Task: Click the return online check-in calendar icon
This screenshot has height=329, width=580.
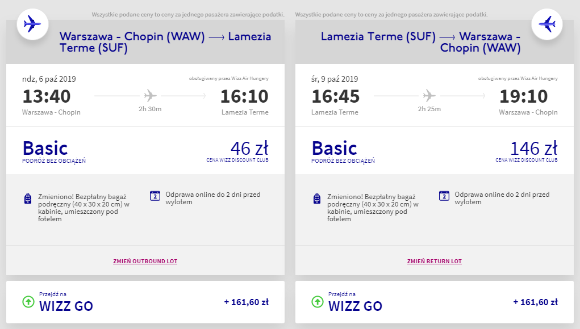Action: pos(444,196)
